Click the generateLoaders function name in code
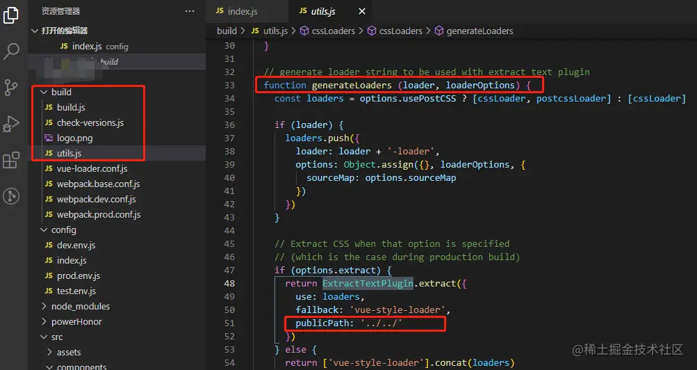Viewport: 697px width, 370px height. pos(352,85)
